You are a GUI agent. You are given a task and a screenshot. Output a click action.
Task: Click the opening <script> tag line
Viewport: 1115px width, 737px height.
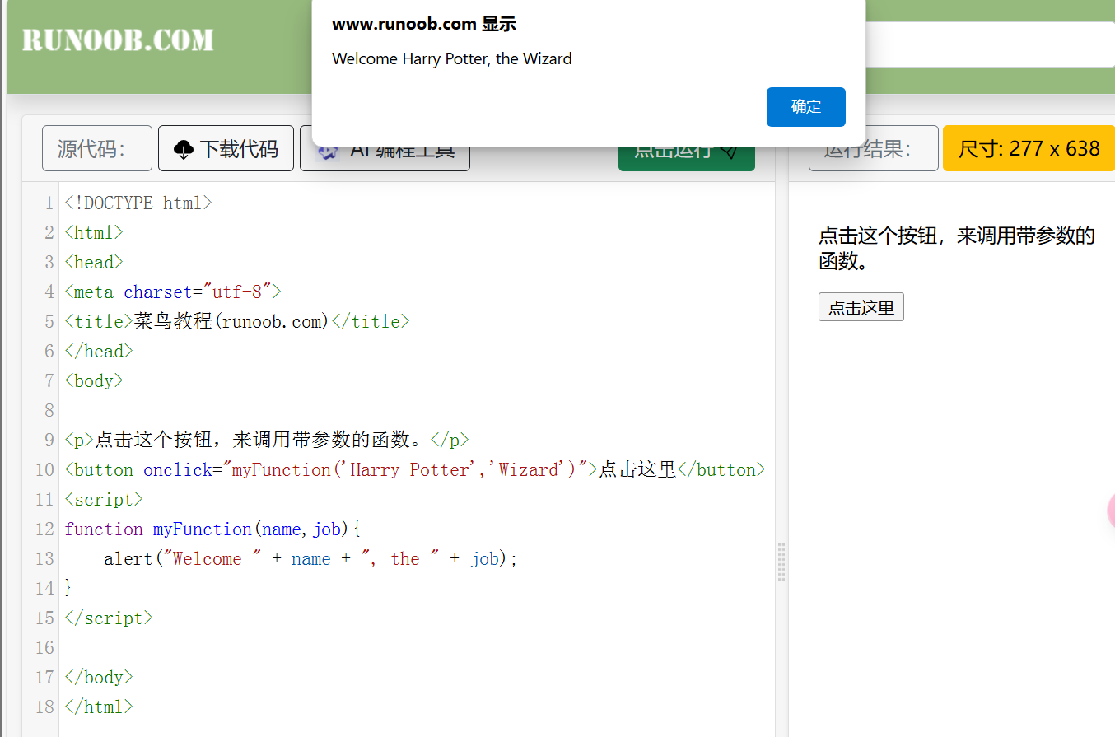(x=103, y=499)
